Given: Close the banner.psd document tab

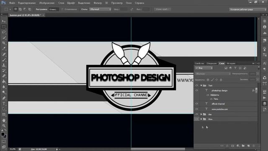Looking at the screenshot, I should [x=43, y=15].
